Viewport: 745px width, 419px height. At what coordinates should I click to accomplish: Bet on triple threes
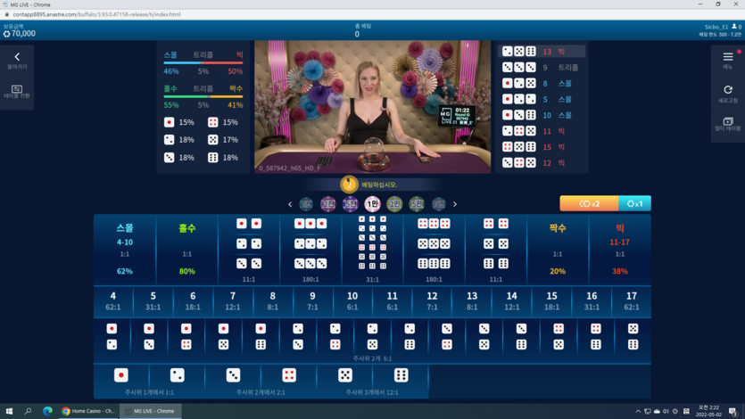[310, 263]
